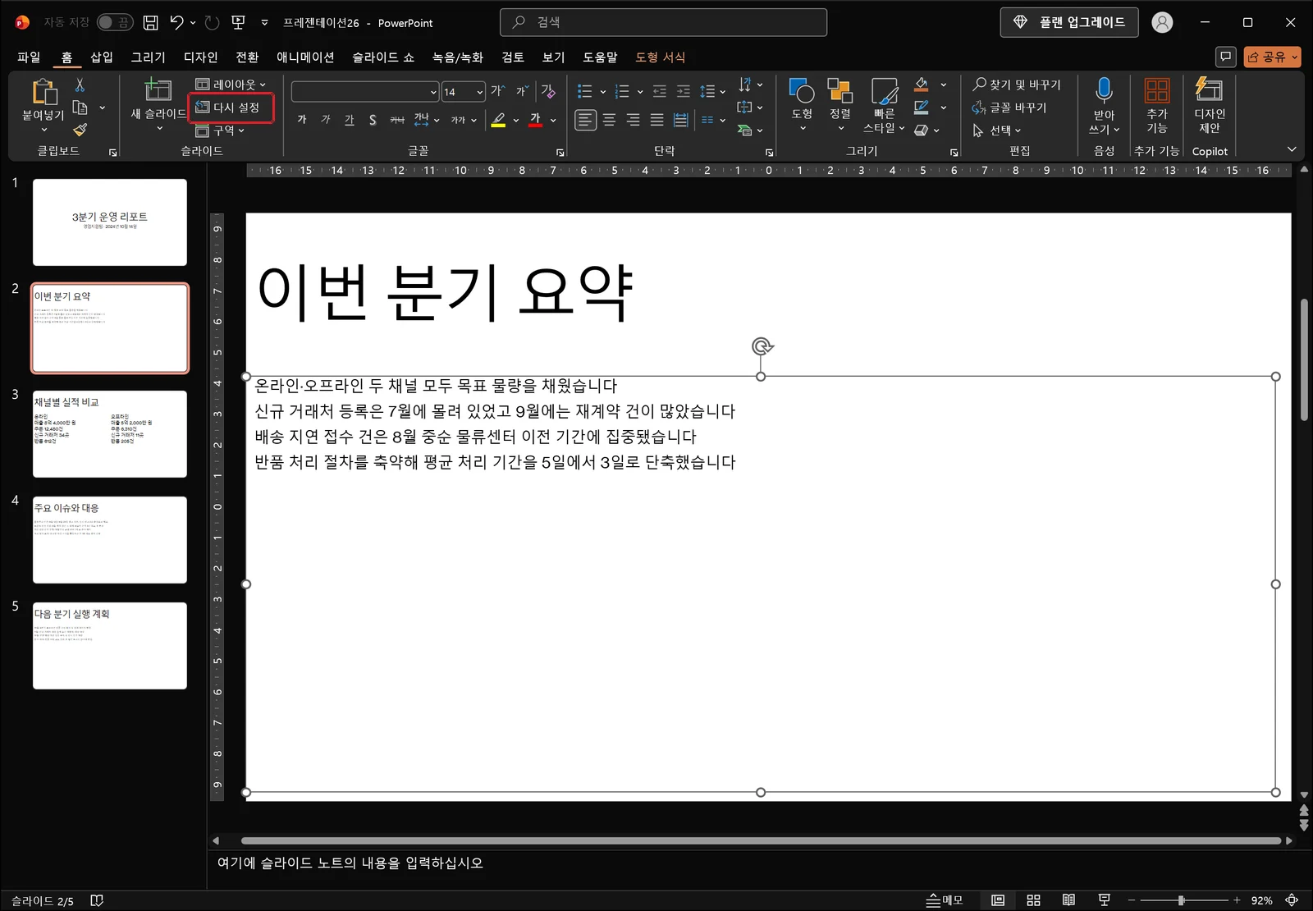Click the search (검색) box
This screenshot has height=911, width=1313.
(663, 22)
